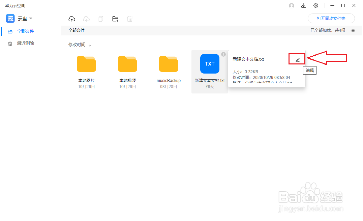This screenshot has height=221, width=363.
Task: Open the transfer list download icon
Action: pyautogui.click(x=304, y=5)
